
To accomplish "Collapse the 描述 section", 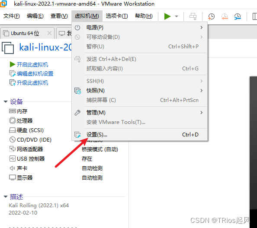I will 6,197.
